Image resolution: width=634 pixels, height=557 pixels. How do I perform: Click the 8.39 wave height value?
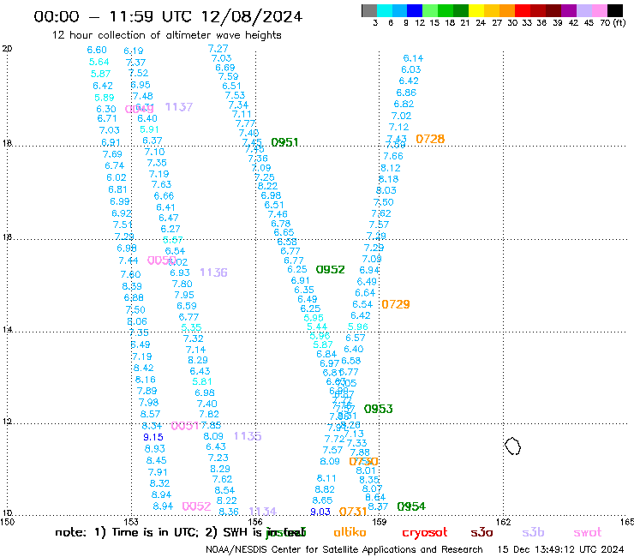132,286
